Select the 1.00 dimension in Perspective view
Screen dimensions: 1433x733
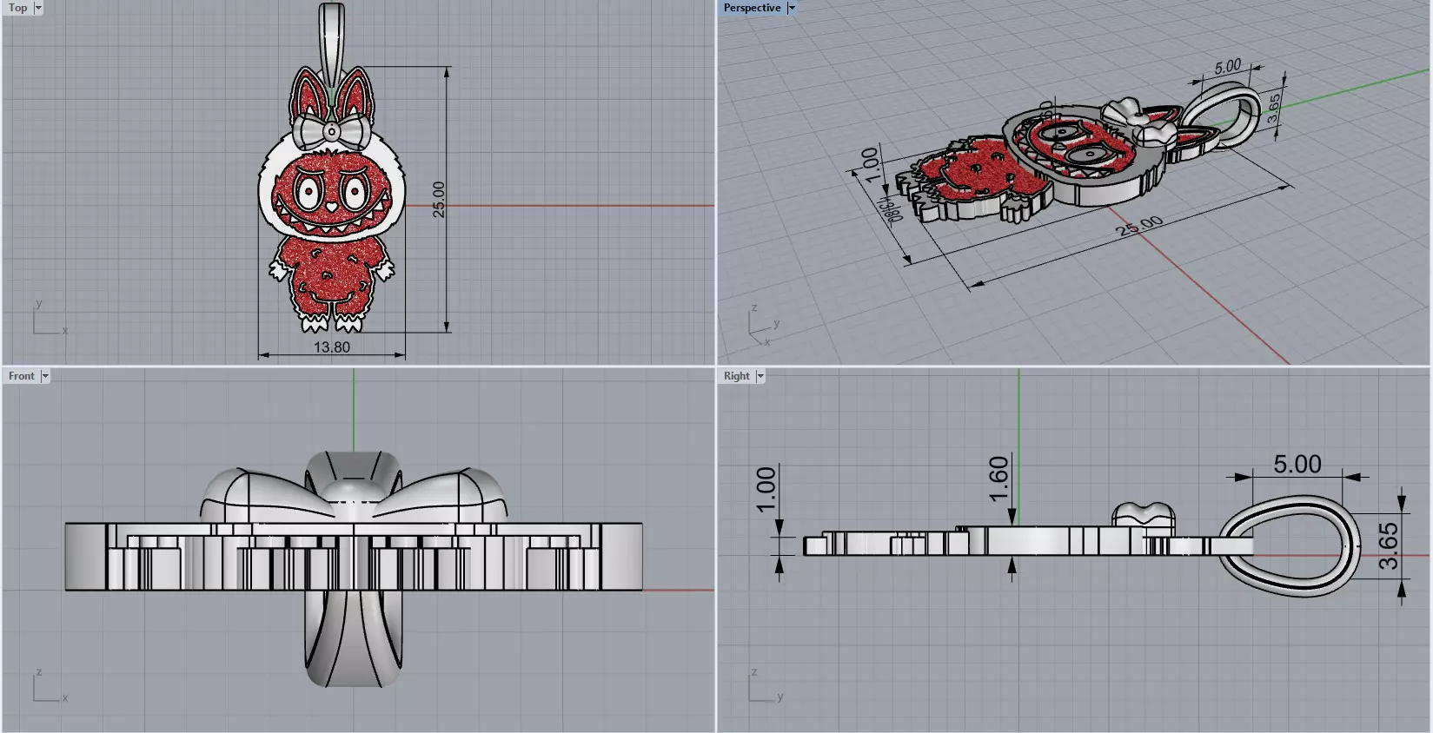[870, 164]
